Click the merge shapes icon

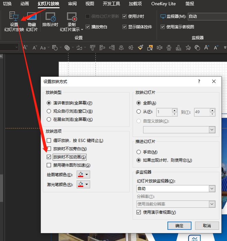pos(67,48)
